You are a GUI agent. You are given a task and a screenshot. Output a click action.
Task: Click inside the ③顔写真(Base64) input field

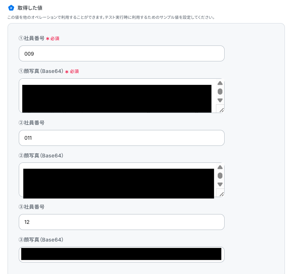click(122, 255)
